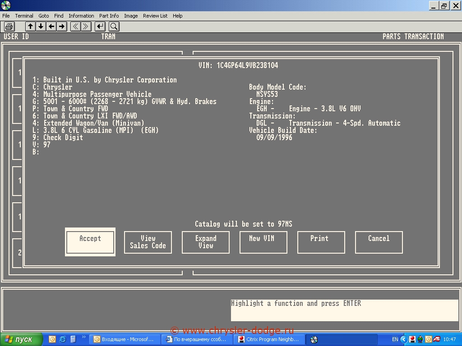Open the Help menu
462x346 pixels.
coord(177,16)
